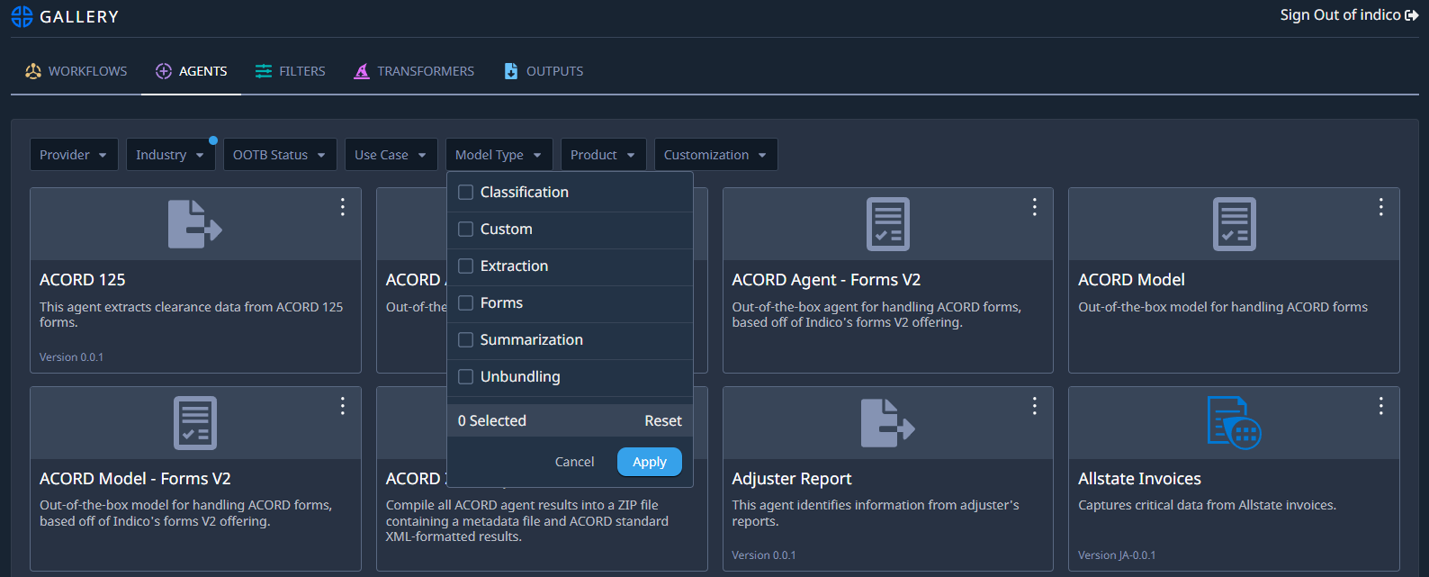Open three-dot menu on Adjuster Report card
The height and width of the screenshot is (577, 1429).
1035,406
